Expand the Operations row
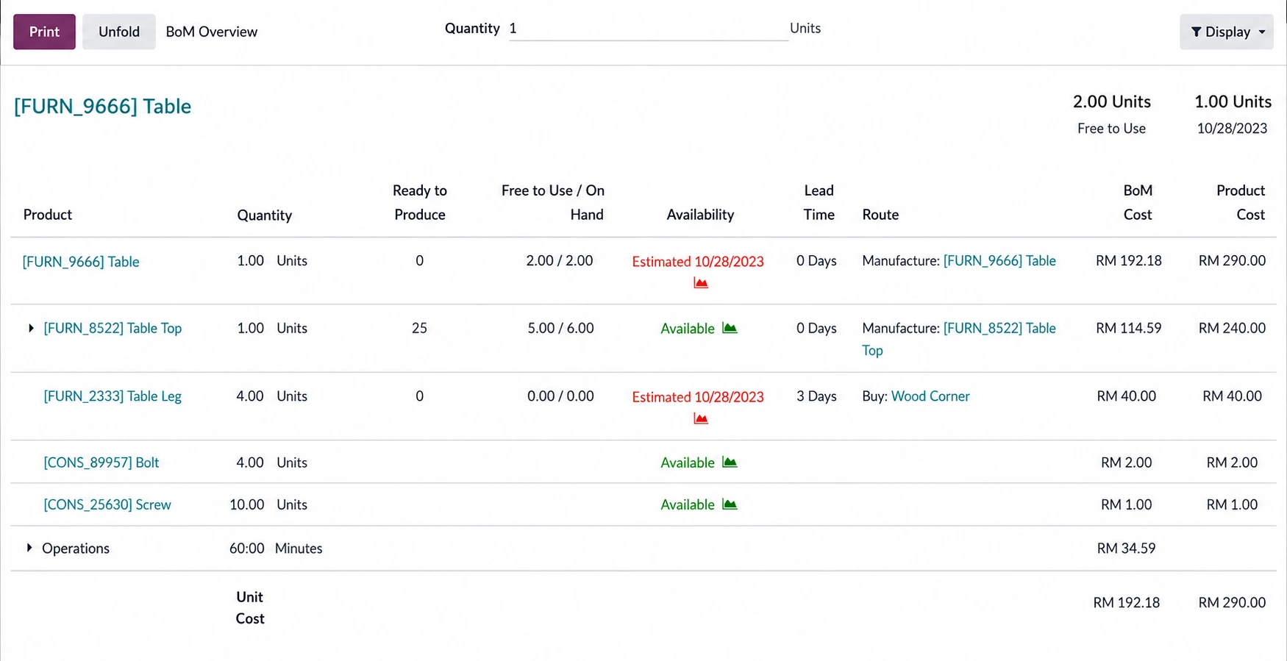Image resolution: width=1287 pixels, height=661 pixels. [29, 548]
